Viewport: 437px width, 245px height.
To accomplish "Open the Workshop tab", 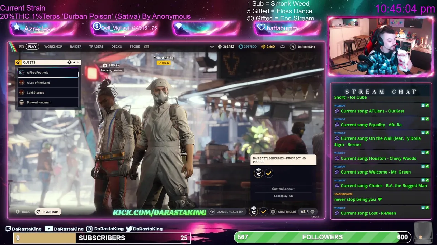I will [x=53, y=47].
